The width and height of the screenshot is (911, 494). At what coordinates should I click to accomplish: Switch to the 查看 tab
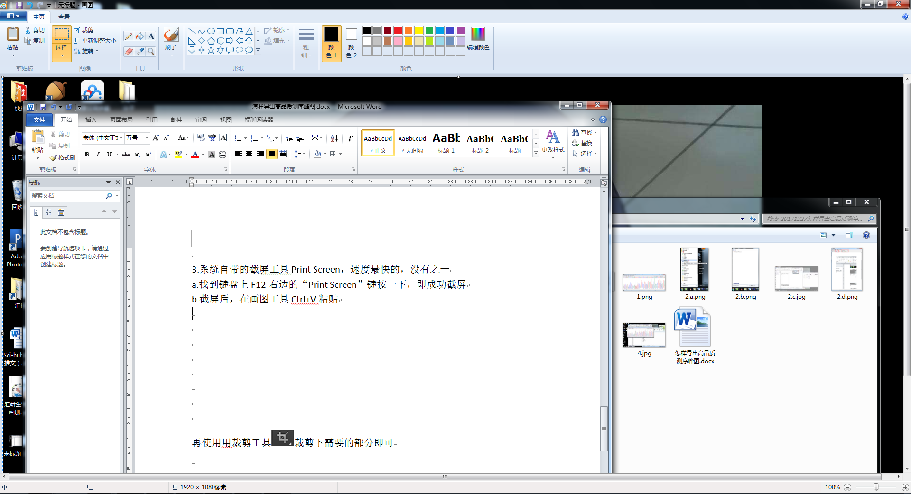pyautogui.click(x=64, y=17)
